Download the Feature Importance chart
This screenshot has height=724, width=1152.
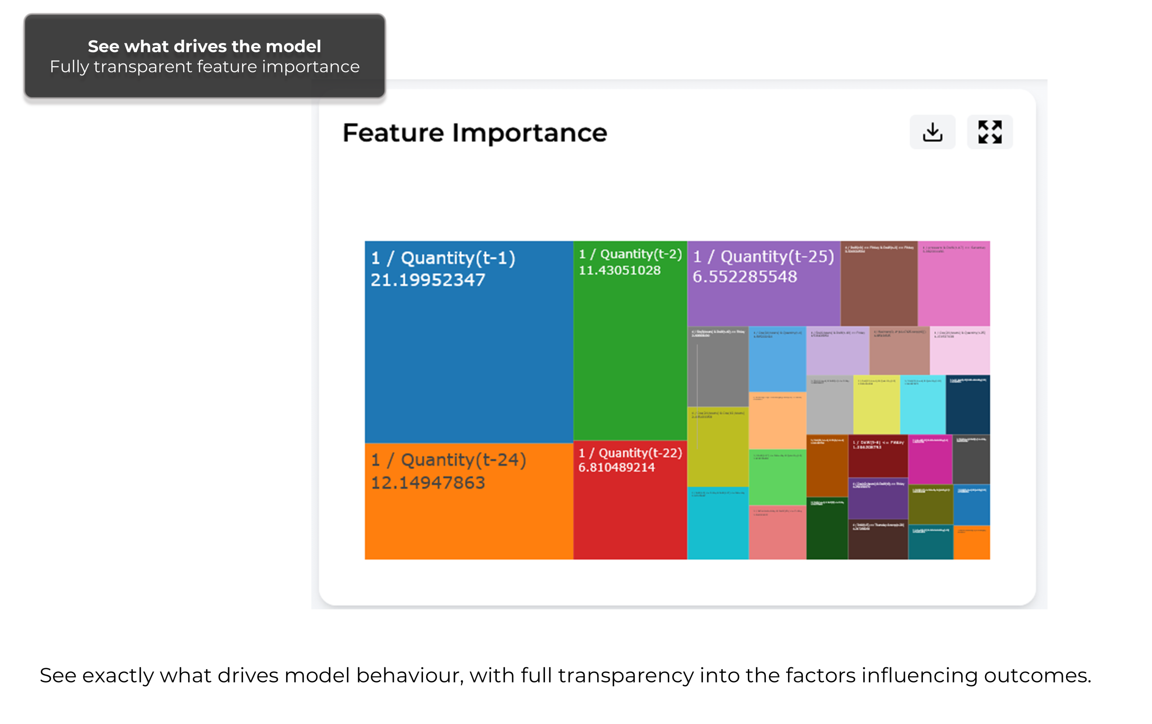932,132
